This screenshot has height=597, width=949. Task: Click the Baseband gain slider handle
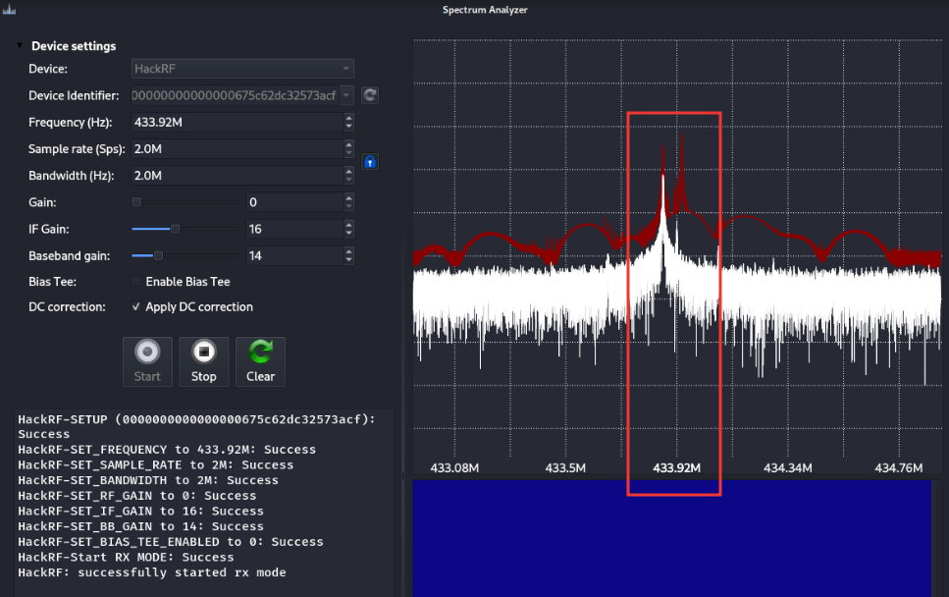point(158,255)
